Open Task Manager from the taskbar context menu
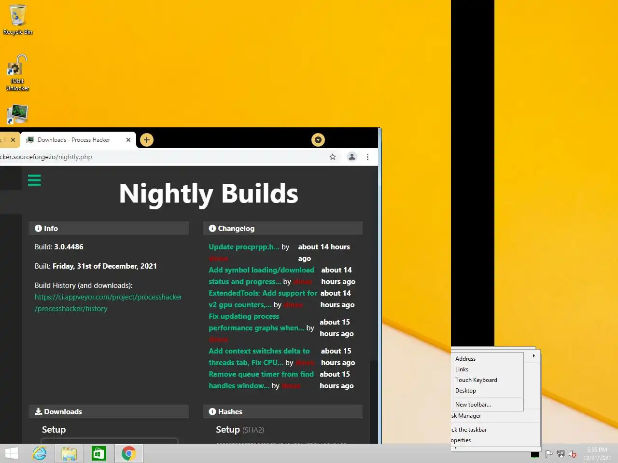 [x=495, y=416]
